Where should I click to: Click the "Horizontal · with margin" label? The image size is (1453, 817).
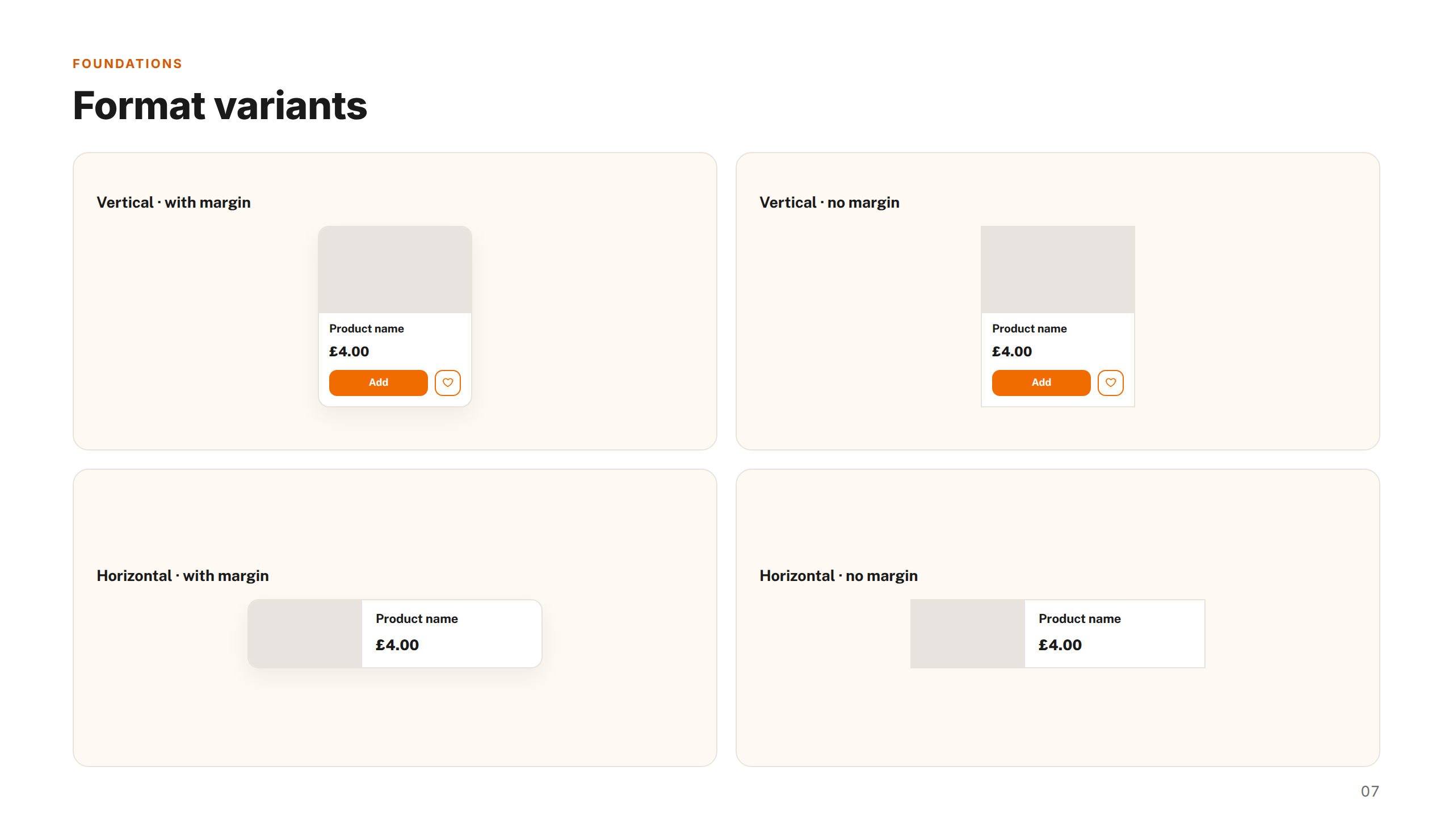(183, 576)
